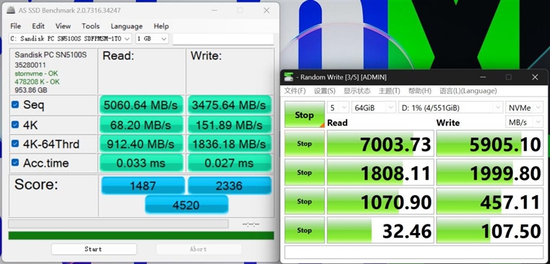Click the Start button in AS SSD
Image resolution: width=550 pixels, height=264 pixels.
[93, 250]
